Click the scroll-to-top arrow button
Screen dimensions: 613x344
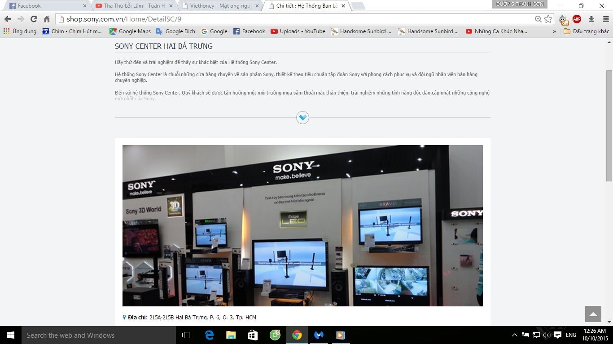(593, 314)
